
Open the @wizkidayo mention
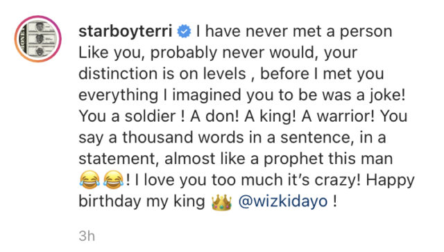283,201
